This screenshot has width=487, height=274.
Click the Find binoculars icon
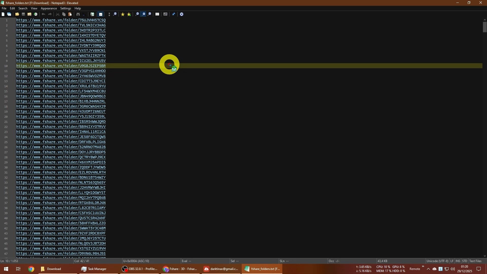78,14
